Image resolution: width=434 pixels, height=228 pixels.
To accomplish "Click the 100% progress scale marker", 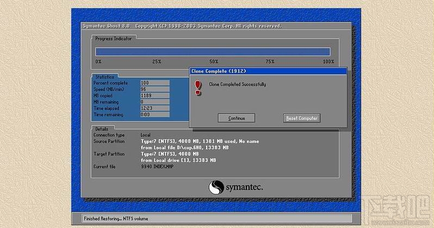I will [x=328, y=61].
